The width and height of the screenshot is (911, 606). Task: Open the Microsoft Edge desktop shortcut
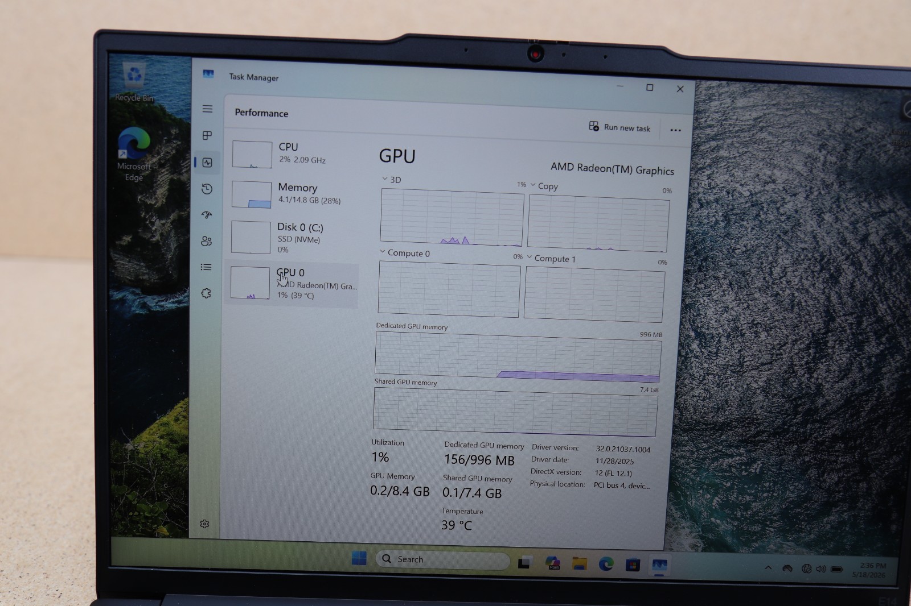pos(134,155)
